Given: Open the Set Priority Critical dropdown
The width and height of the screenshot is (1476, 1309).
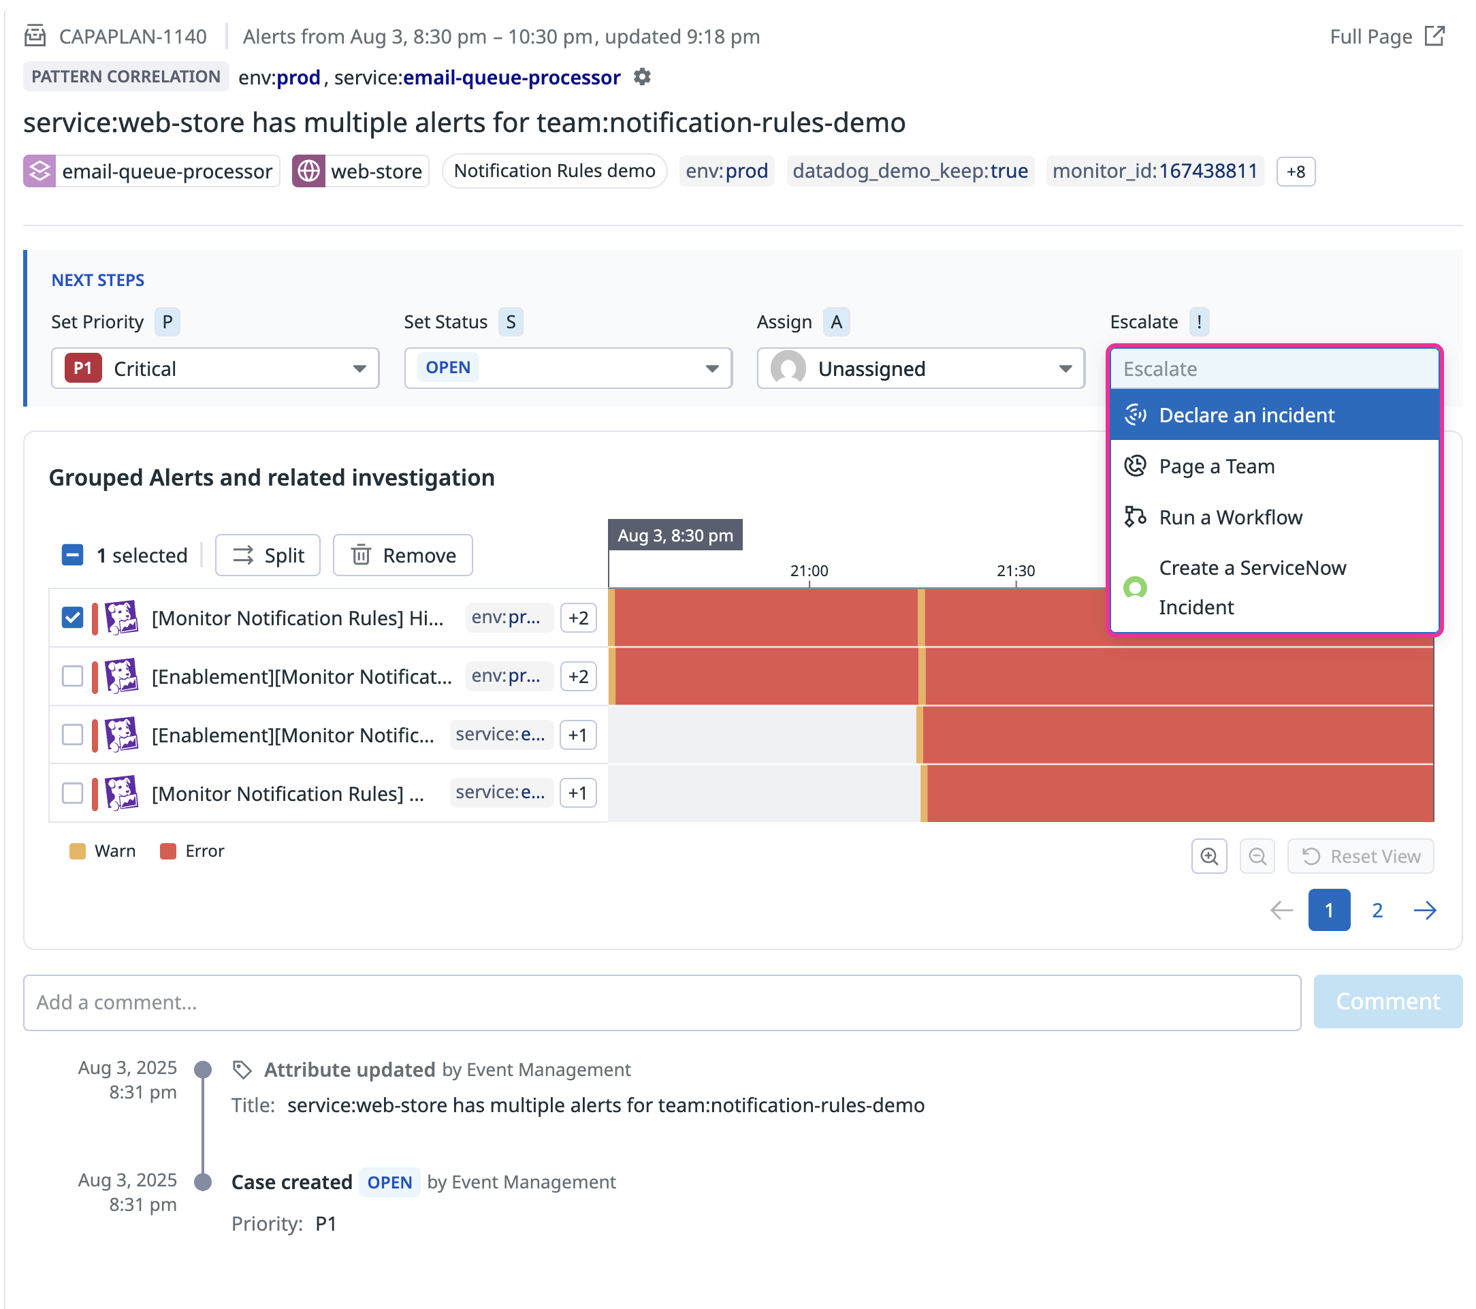Looking at the screenshot, I should click(215, 368).
